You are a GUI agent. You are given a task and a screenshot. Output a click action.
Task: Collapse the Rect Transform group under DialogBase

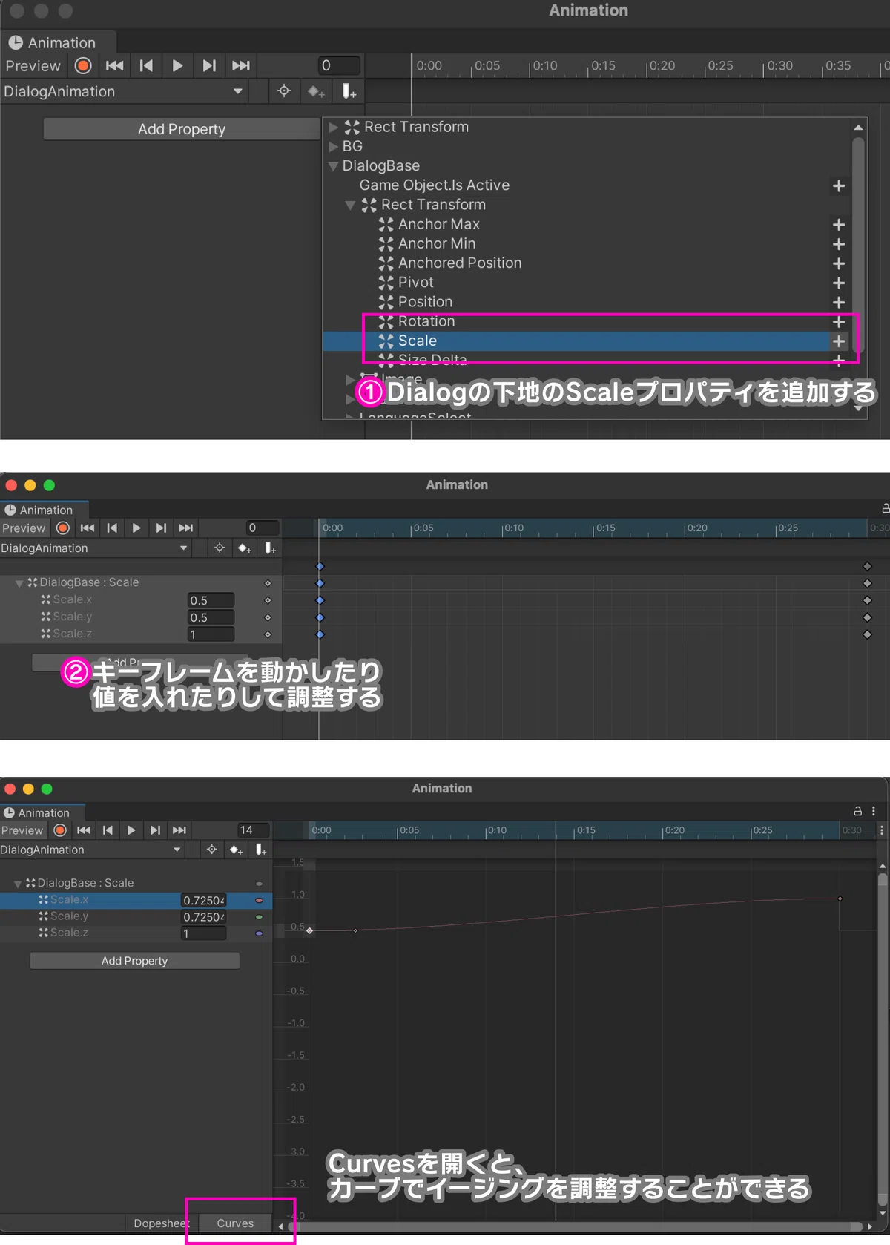(350, 206)
